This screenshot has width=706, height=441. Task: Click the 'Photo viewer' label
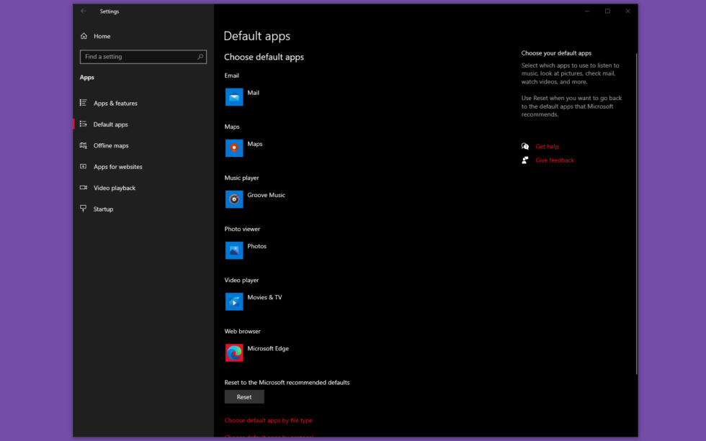[242, 229]
